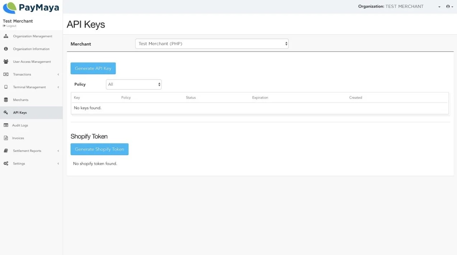This screenshot has width=457, height=255.
Task: Click the Status column header
Action: click(191, 97)
